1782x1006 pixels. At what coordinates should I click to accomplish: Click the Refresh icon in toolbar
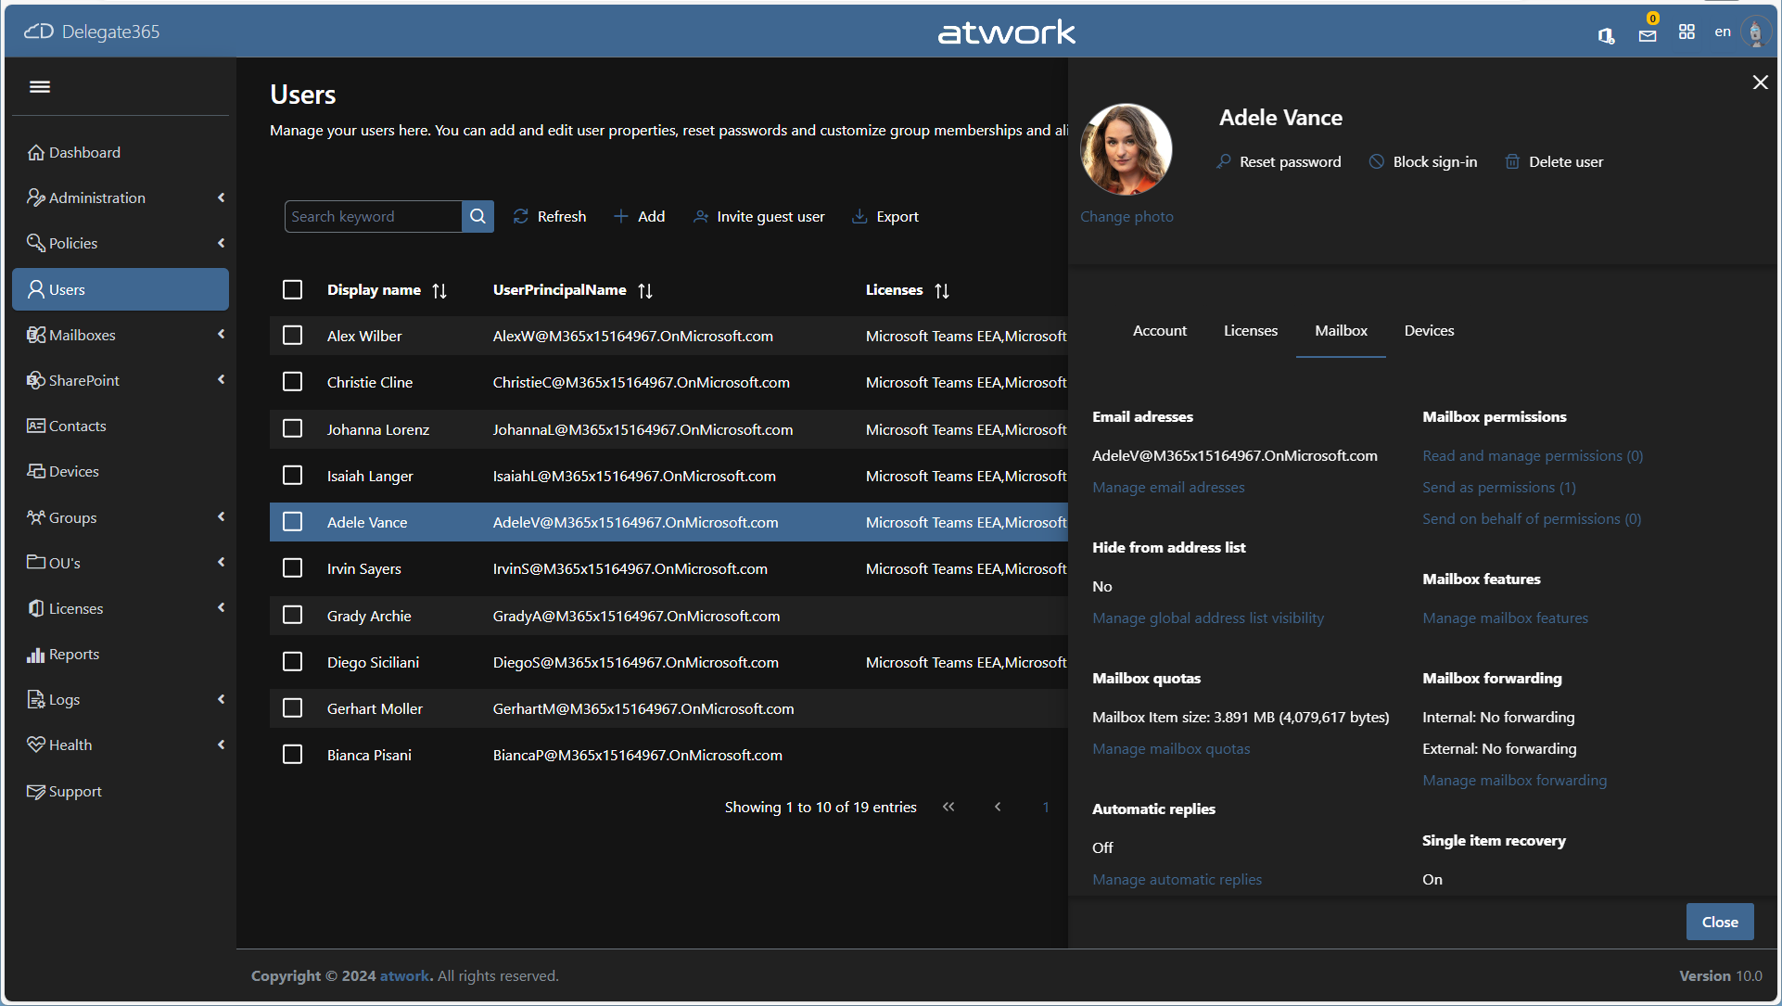(521, 216)
